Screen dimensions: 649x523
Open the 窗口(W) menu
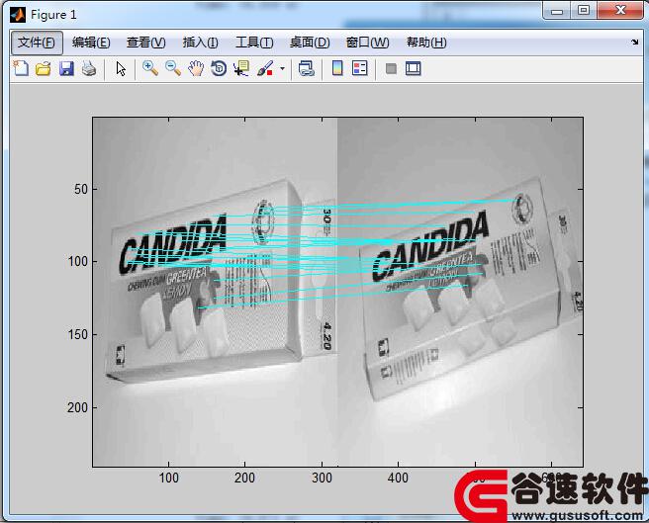(x=368, y=43)
